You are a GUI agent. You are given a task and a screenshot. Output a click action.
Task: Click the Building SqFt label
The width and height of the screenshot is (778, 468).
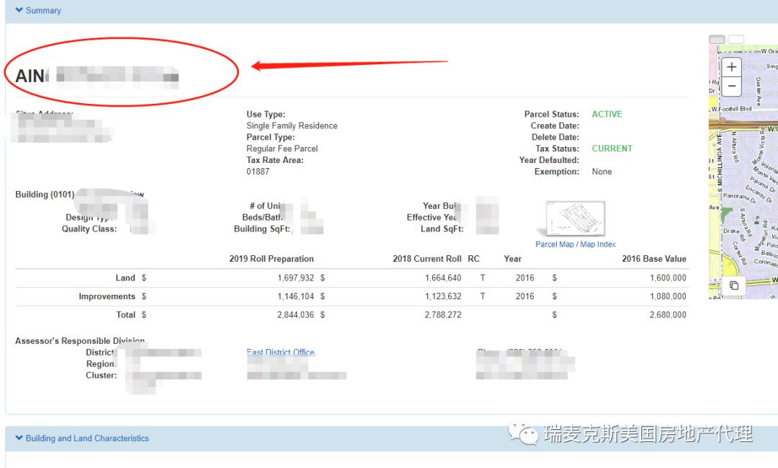[x=261, y=229]
